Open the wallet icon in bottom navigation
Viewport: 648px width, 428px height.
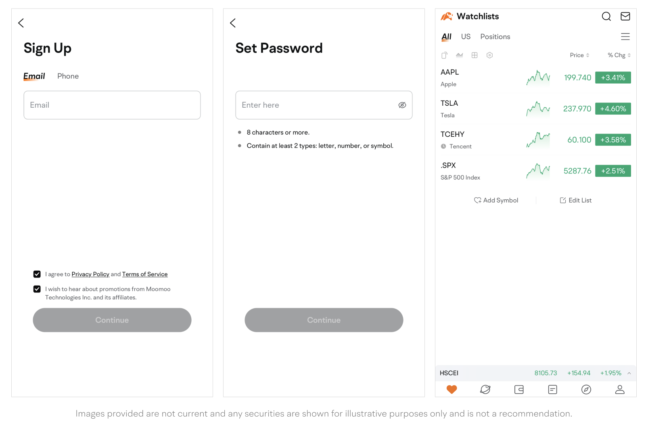[x=519, y=389]
